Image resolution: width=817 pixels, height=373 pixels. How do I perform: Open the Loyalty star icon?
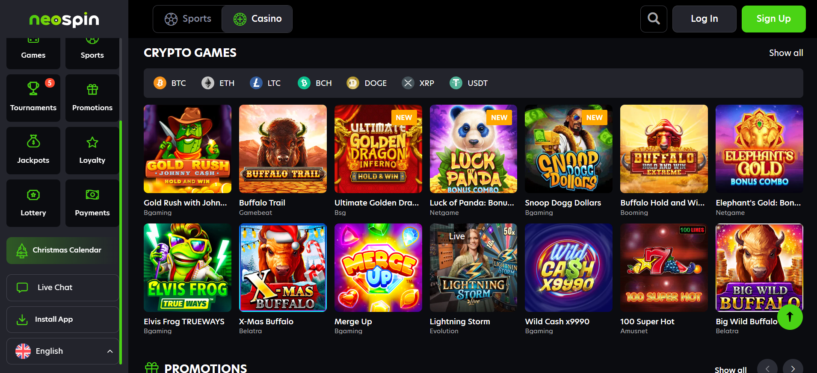pyautogui.click(x=92, y=142)
